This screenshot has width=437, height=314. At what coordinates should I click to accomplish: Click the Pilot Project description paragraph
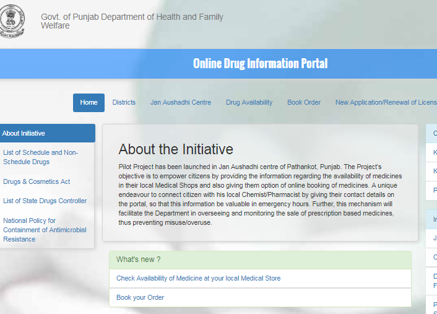click(260, 194)
